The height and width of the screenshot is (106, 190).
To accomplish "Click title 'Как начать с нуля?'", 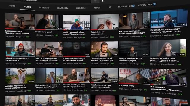I will coord(18,32).
